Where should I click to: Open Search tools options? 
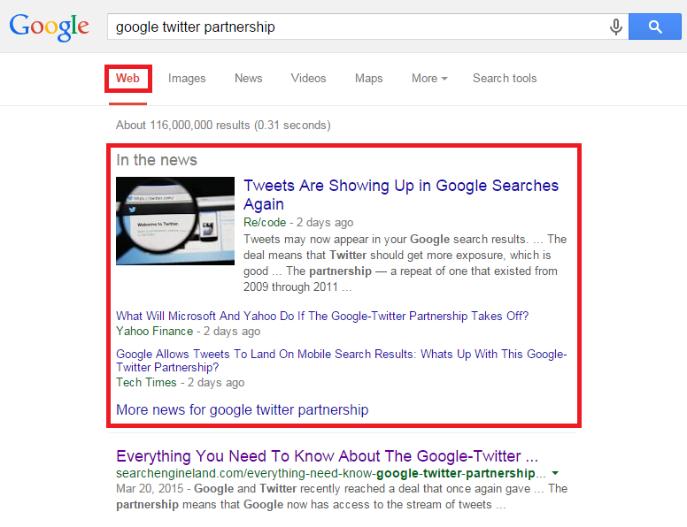[x=505, y=79]
